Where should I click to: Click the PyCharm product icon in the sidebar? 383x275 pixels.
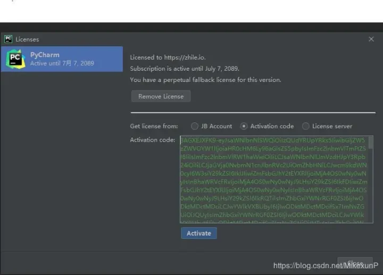[15, 59]
